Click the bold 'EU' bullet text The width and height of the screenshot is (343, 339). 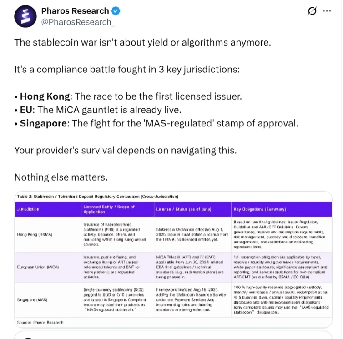26,110
